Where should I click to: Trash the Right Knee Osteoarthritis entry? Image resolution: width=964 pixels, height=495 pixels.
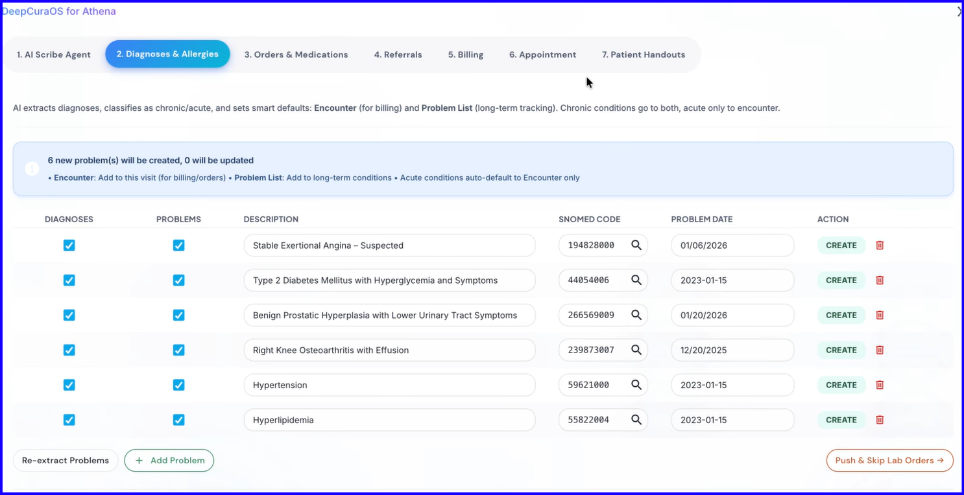click(x=880, y=351)
